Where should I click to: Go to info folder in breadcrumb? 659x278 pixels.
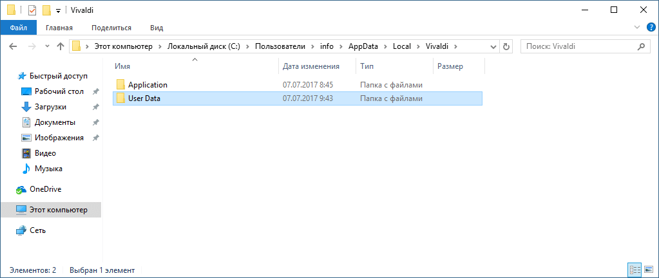pyautogui.click(x=327, y=46)
